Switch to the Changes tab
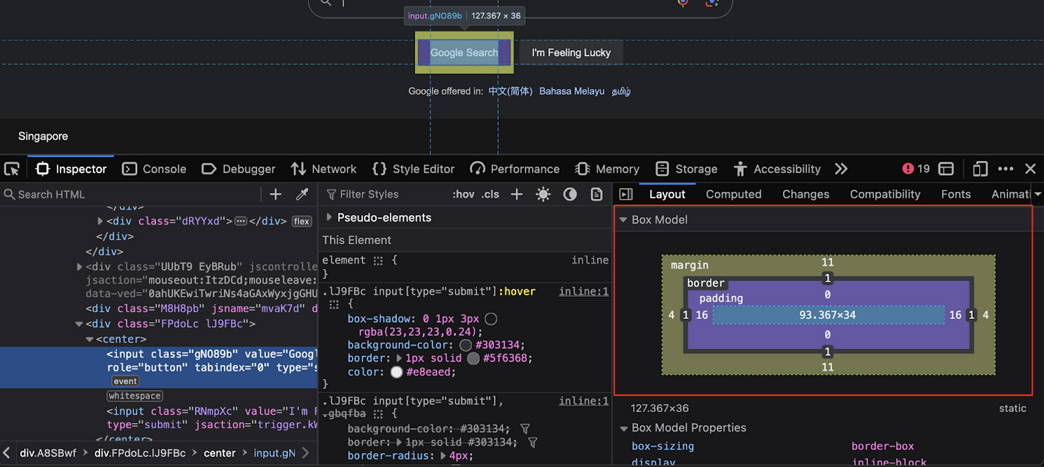Screen dimensions: 1044x467 806,194
